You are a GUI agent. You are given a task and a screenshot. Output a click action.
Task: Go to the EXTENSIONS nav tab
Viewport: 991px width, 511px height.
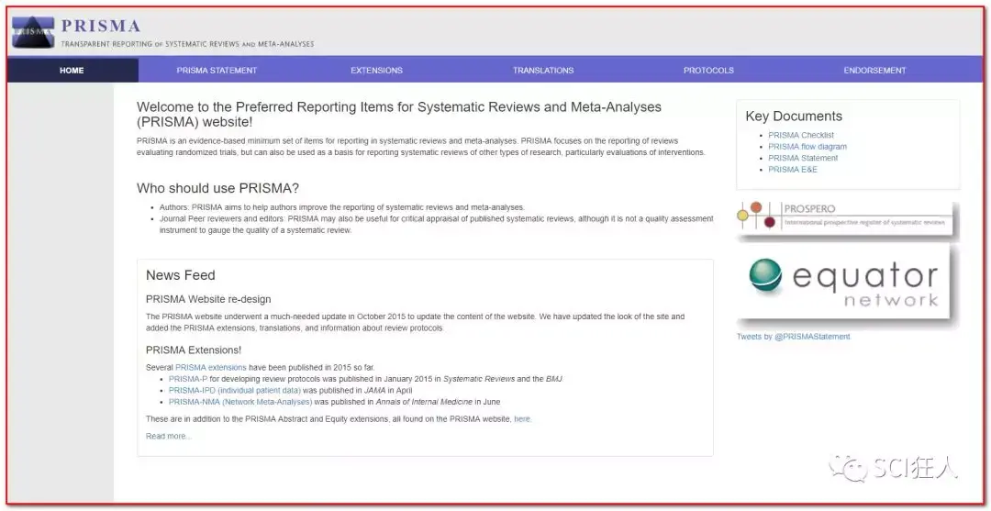tap(377, 70)
